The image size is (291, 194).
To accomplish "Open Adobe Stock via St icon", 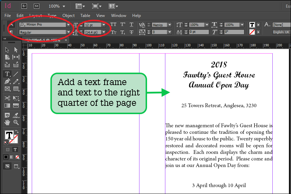I will [37, 6].
